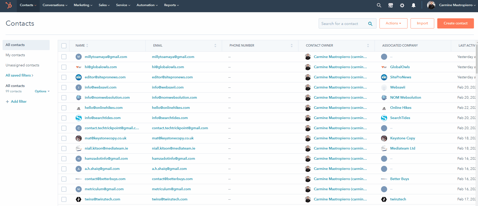Check the box for hi@globalowls.com row

tap(64, 67)
